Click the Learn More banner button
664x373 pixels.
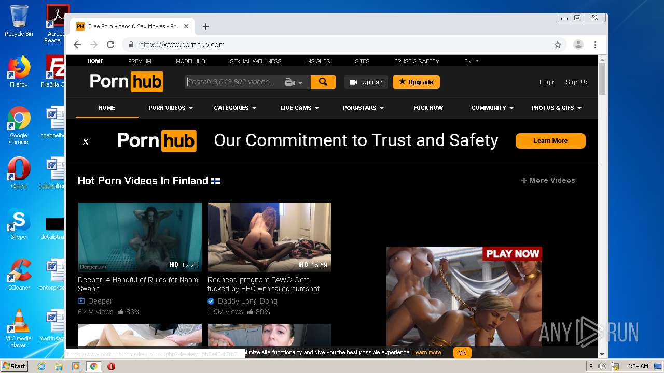pyautogui.click(x=550, y=141)
